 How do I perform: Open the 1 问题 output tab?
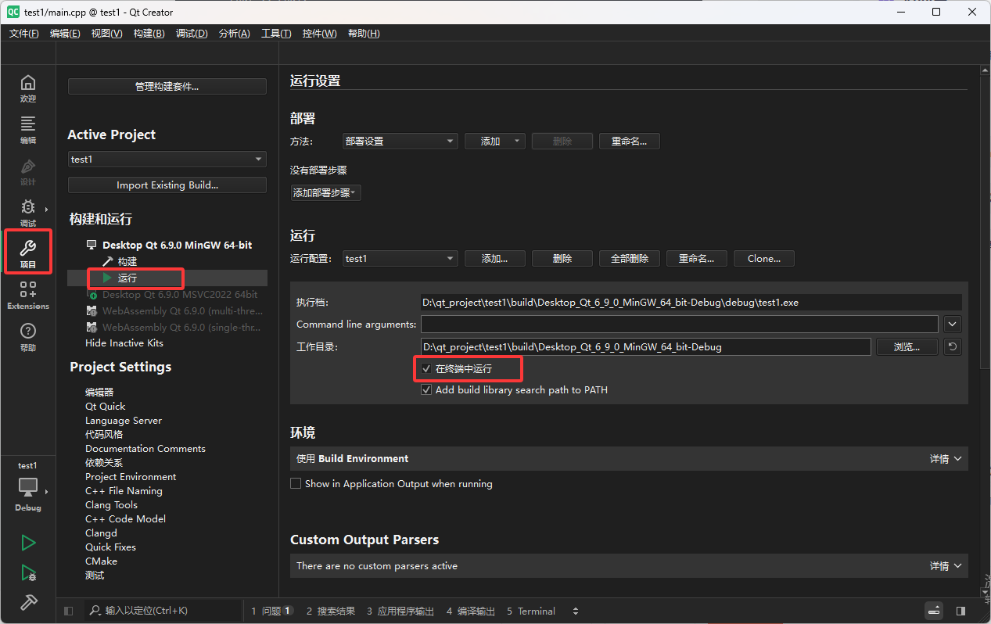click(271, 611)
